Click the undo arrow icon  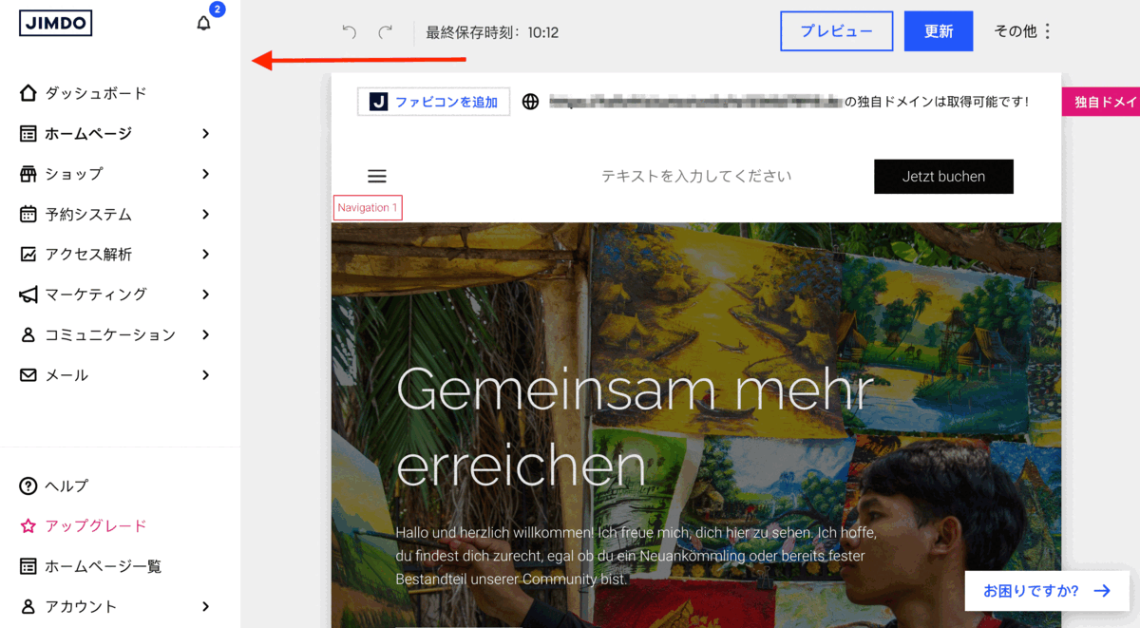coord(349,31)
